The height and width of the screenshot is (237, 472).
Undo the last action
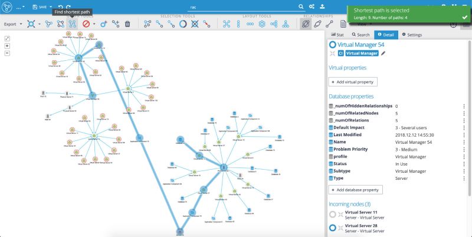61,7
